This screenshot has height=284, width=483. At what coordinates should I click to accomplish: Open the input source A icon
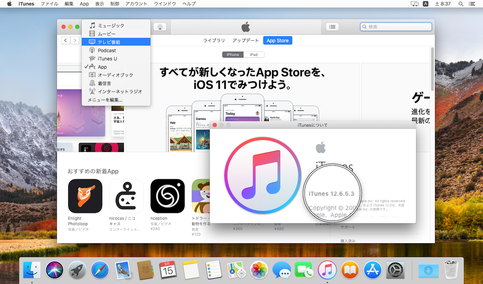(x=426, y=4)
